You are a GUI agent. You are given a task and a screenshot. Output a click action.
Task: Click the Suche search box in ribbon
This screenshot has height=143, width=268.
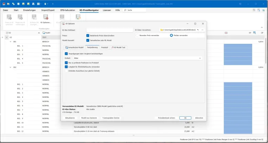point(134,10)
